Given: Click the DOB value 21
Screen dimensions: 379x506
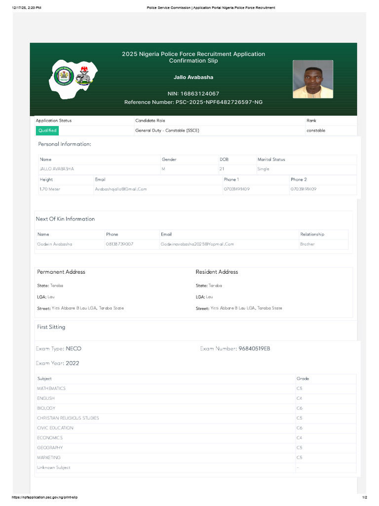Looking at the screenshot, I should pos(222,169).
